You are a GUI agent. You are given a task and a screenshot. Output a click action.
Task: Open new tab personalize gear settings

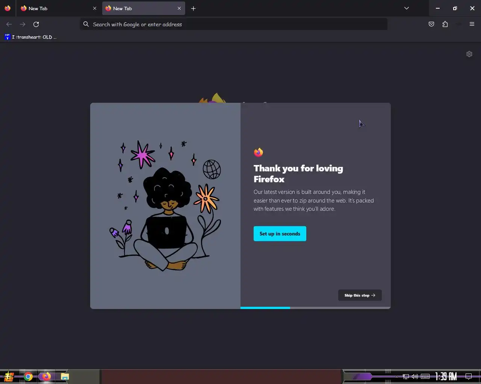(x=469, y=54)
